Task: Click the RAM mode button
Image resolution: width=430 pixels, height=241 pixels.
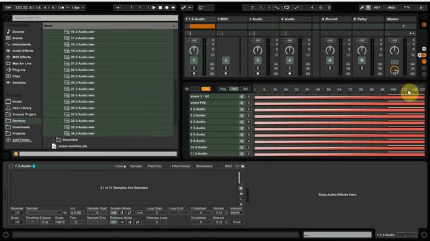Action: tap(236, 222)
